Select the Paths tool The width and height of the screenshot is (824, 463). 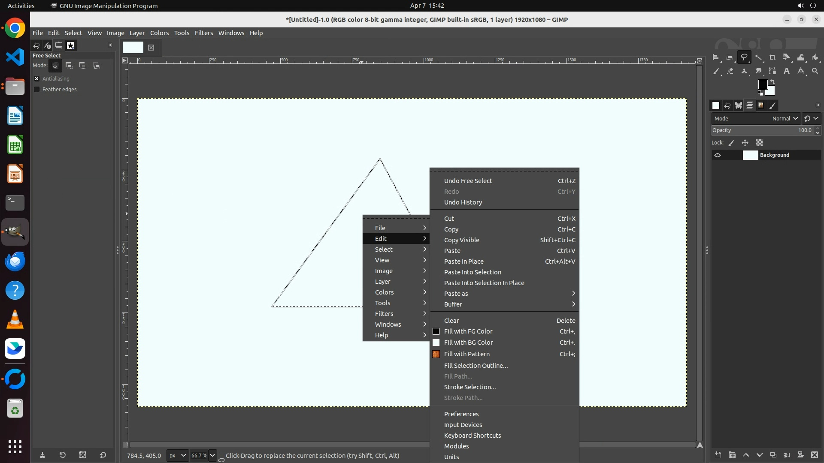772,71
